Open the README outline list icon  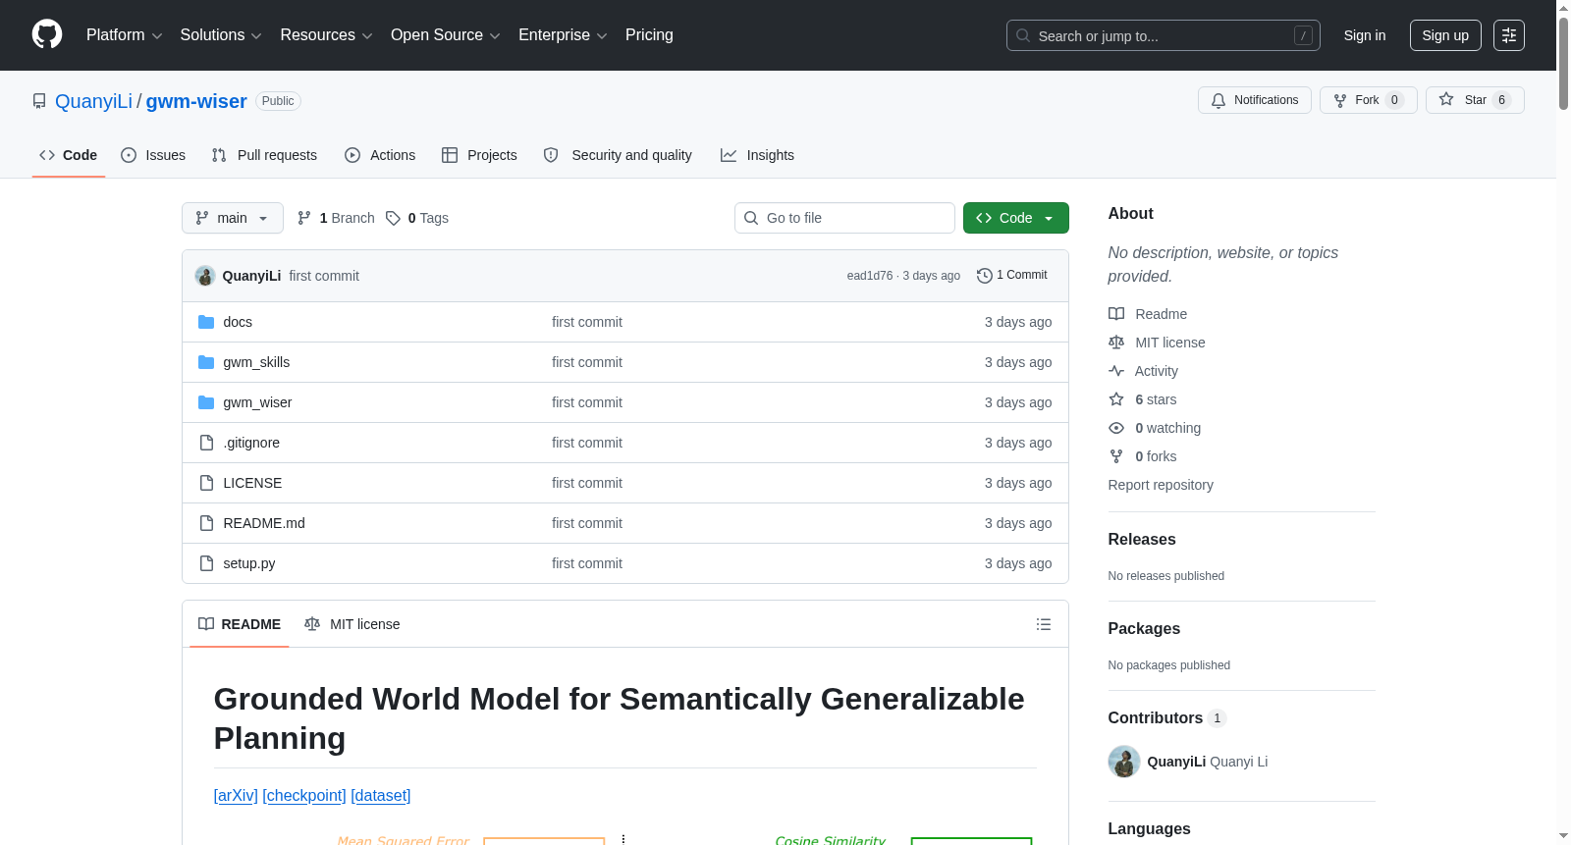click(1044, 624)
